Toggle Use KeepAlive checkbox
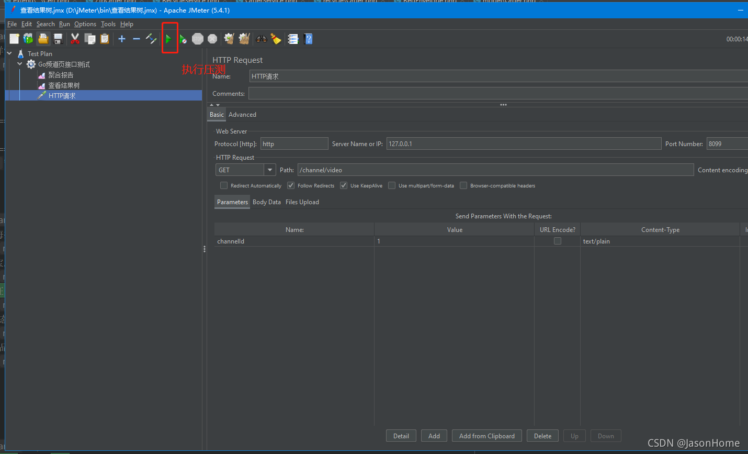 tap(344, 185)
